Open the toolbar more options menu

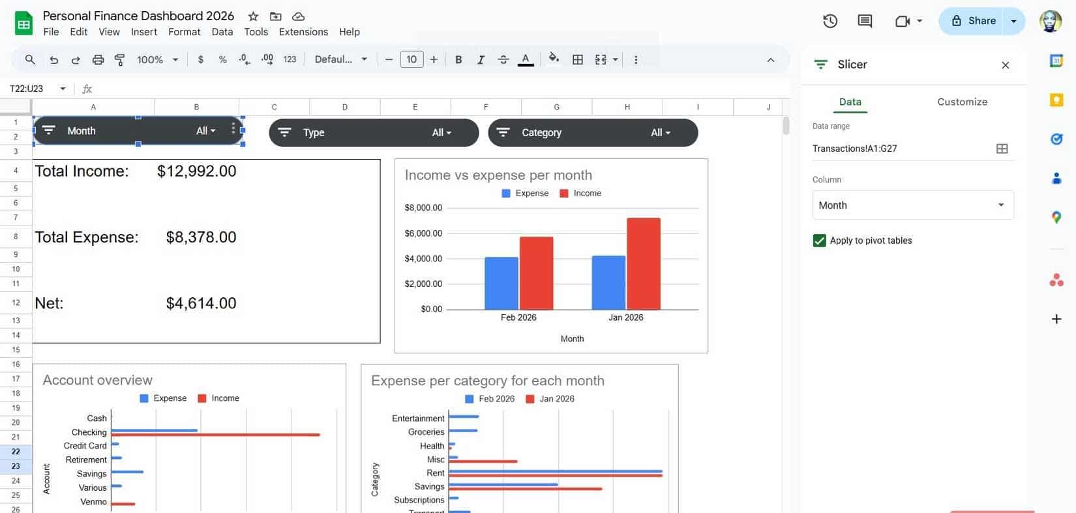click(636, 59)
